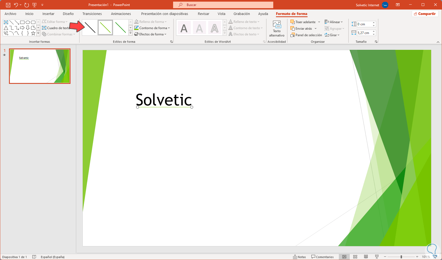Open the Enviar atrás dropdown arrow
This screenshot has width=442, height=260.
tap(315, 28)
